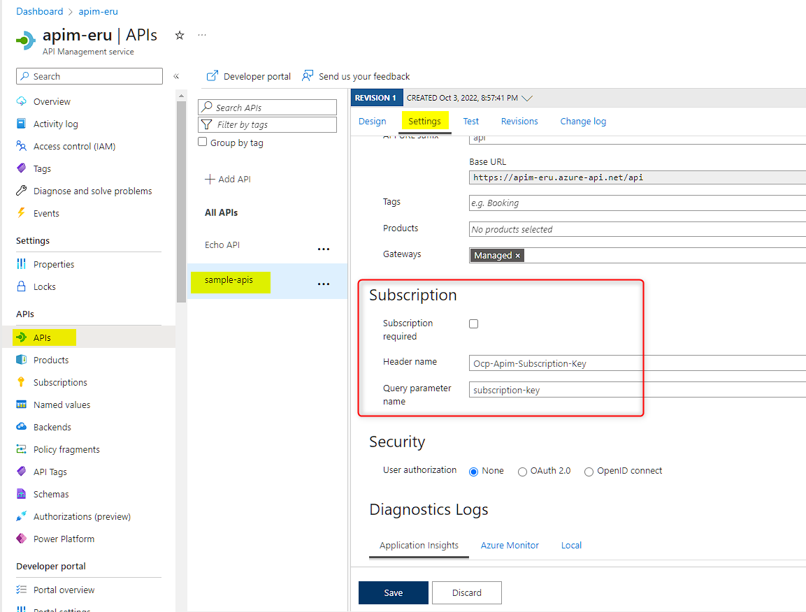Click the Save button
Screen dimensions: 806x612
coord(394,592)
